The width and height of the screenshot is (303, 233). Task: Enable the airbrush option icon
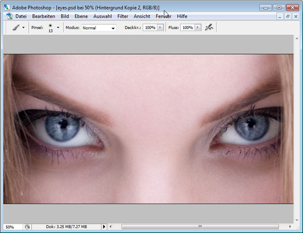209,28
